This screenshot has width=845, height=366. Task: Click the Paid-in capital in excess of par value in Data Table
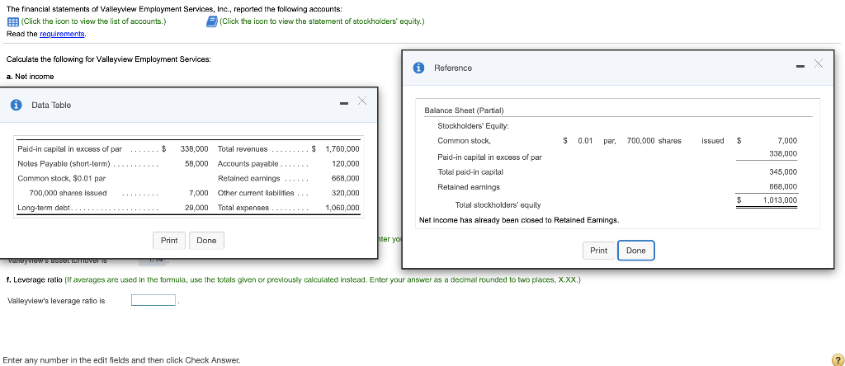pos(194,149)
